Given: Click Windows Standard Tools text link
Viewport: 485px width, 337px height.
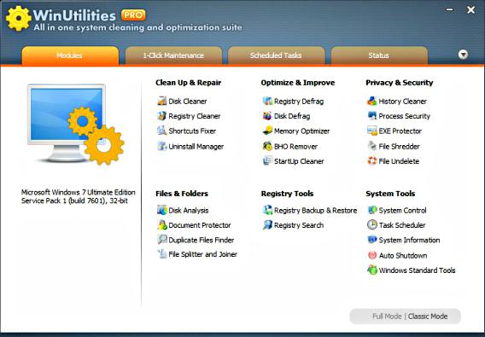Looking at the screenshot, I should coord(417,270).
